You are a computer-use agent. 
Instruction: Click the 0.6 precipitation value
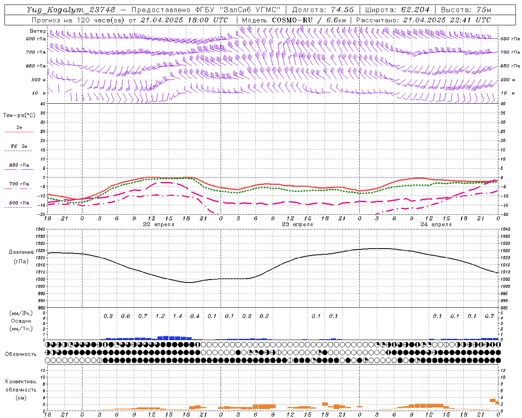tap(125, 316)
